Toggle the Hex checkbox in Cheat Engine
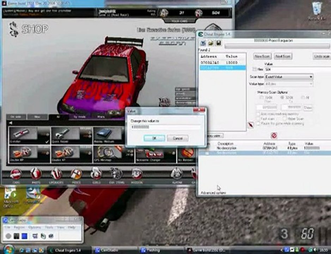The width and height of the screenshot is (331, 254). click(255, 69)
